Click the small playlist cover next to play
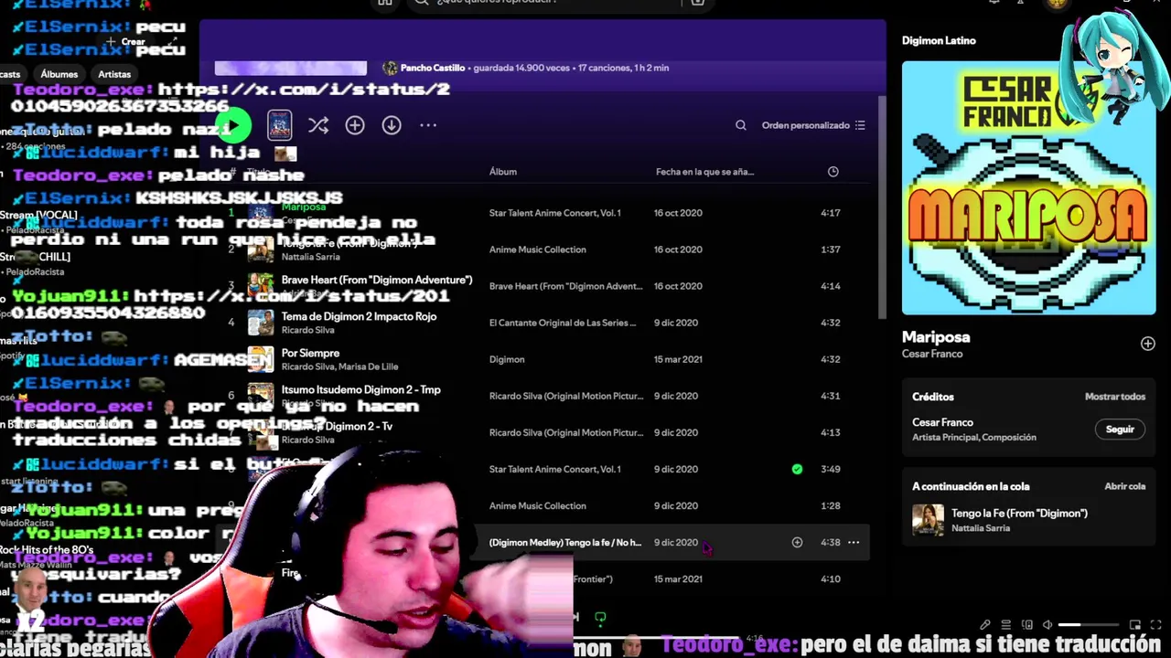Image resolution: width=1171 pixels, height=658 pixels. click(x=280, y=125)
